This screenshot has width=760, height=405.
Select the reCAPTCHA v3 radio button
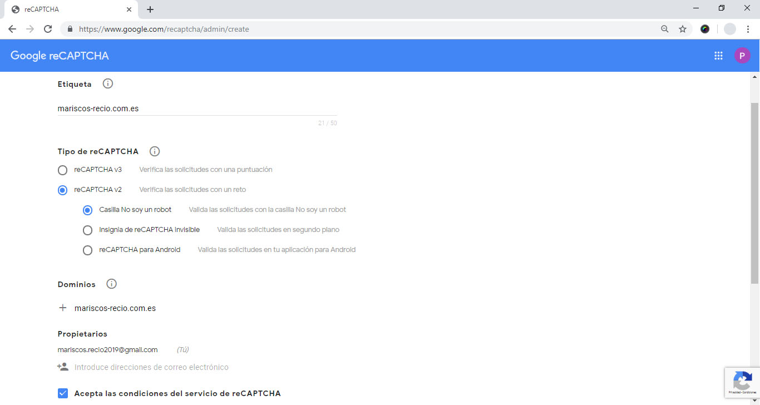[63, 170]
